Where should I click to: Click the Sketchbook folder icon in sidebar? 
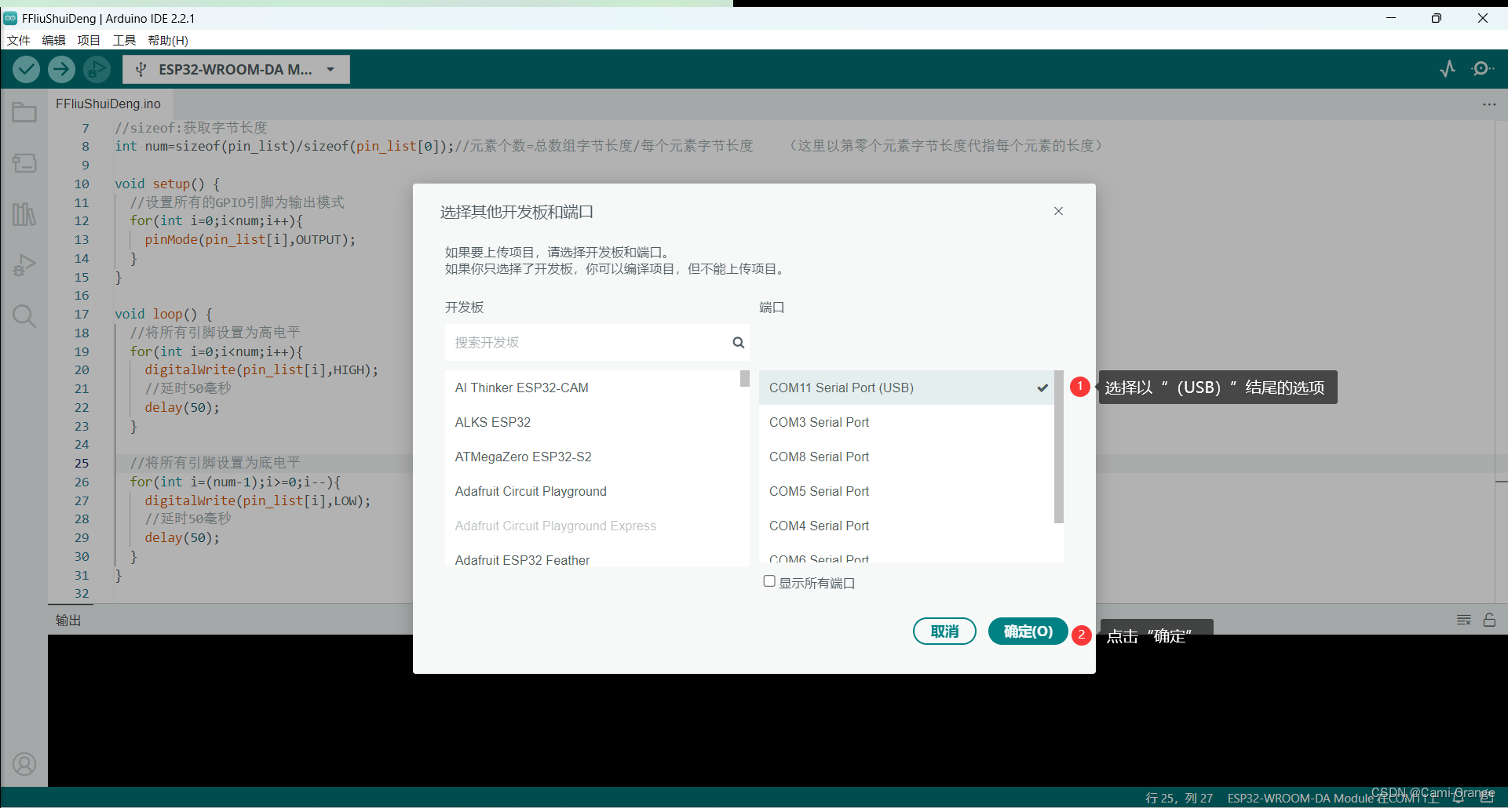click(24, 112)
